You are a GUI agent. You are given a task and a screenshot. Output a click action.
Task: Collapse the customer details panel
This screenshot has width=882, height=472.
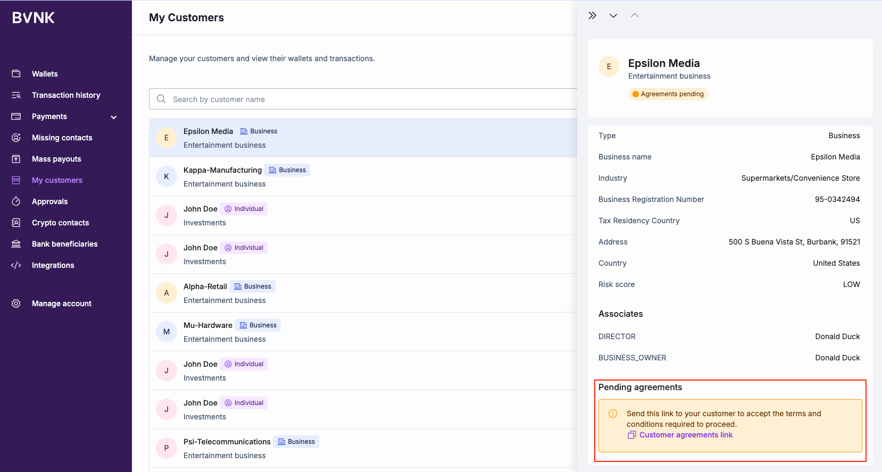[x=592, y=15]
